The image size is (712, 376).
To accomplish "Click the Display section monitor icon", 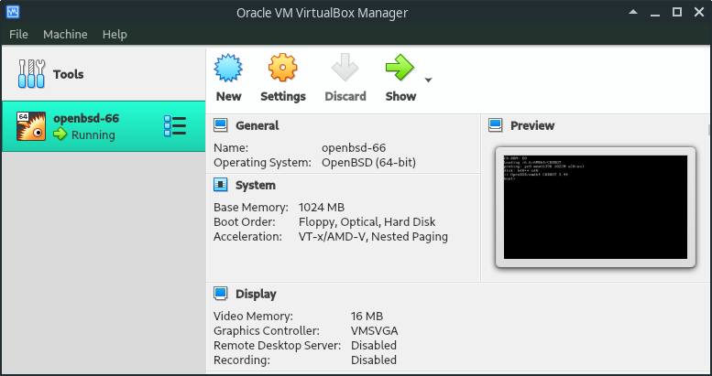I will [221, 294].
